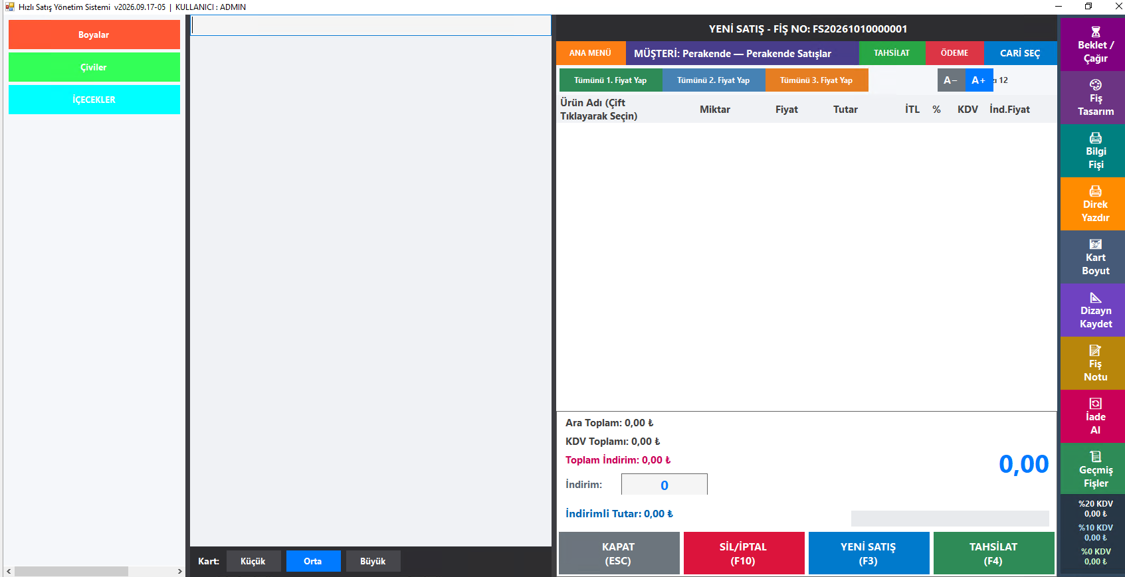Open the İÇECEKLER category

tap(94, 100)
